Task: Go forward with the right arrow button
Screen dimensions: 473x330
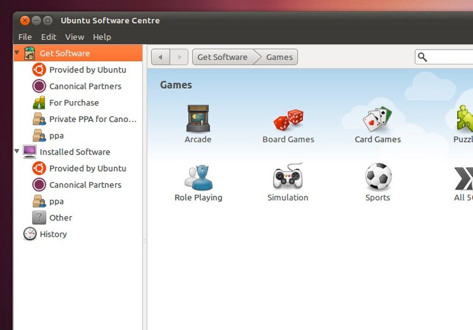Action: [x=179, y=57]
